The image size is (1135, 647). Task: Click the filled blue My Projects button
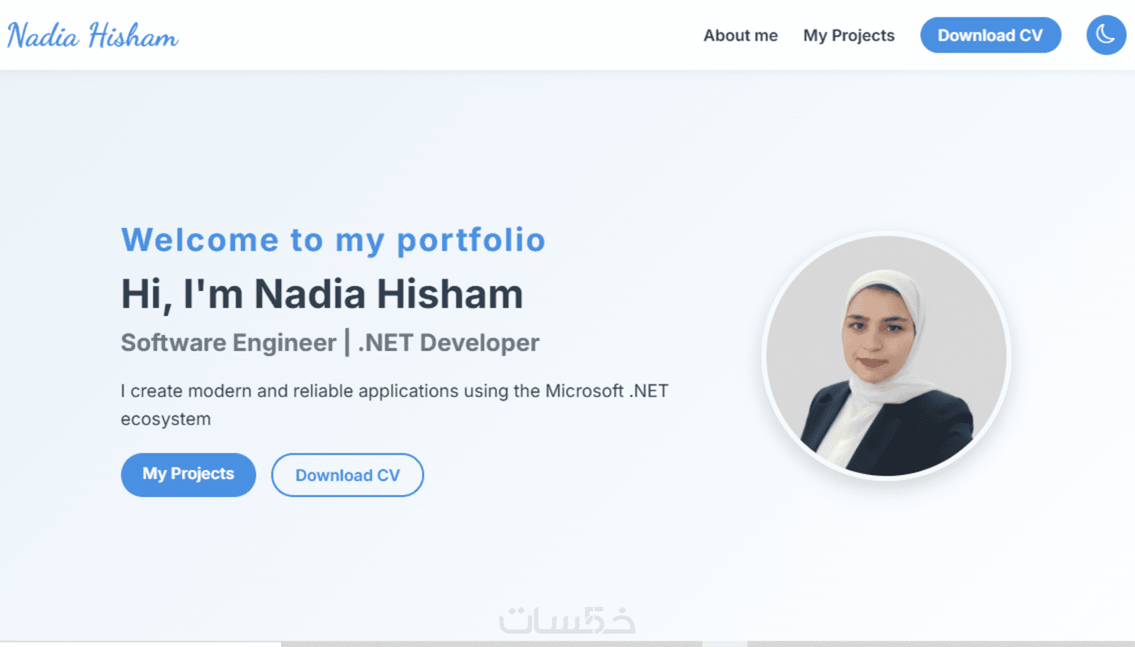(x=188, y=474)
